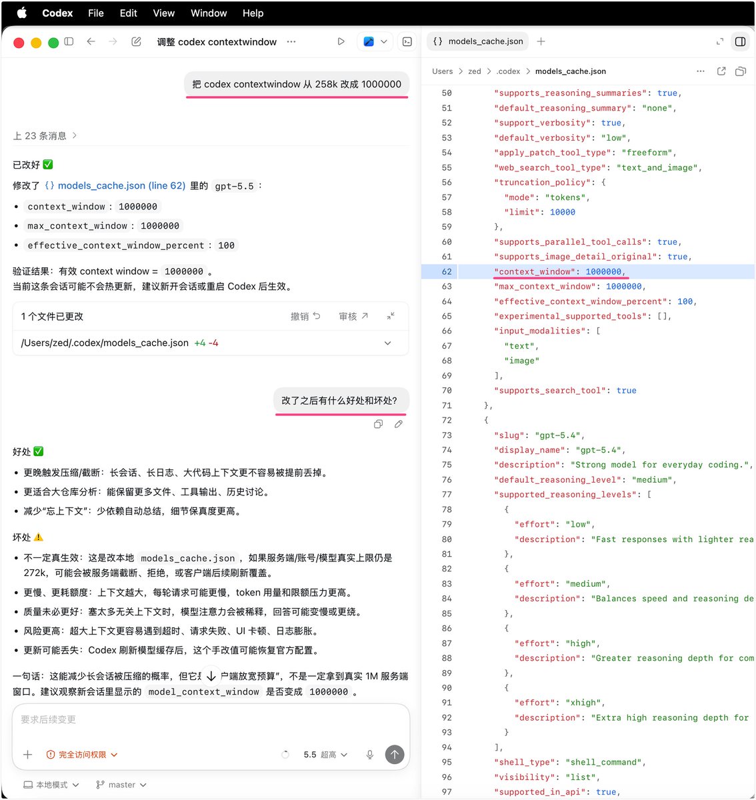Image resolution: width=756 pixels, height=800 pixels.
Task: Open the Apple menu
Action: (x=22, y=13)
